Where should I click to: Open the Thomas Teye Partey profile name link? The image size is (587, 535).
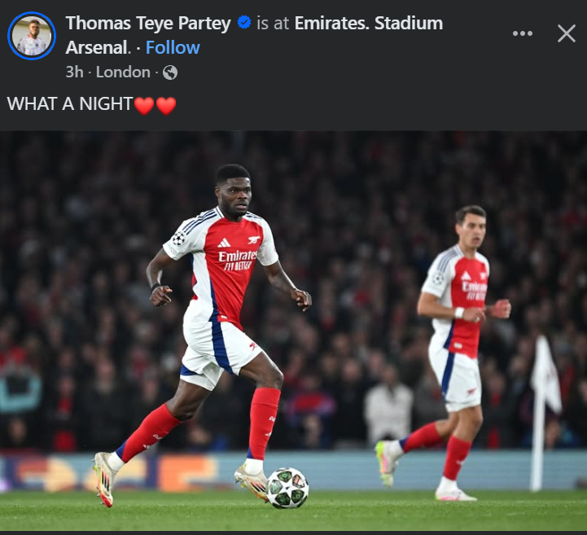[x=148, y=24]
